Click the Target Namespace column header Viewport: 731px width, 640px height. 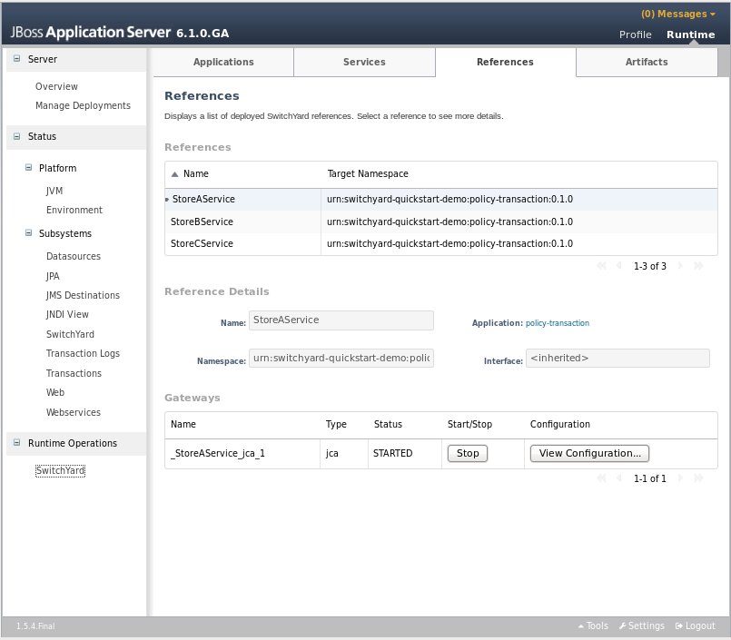coord(368,173)
